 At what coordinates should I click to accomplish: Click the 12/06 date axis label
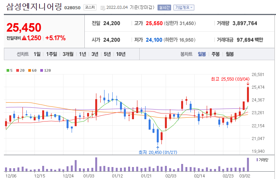click(11, 176)
